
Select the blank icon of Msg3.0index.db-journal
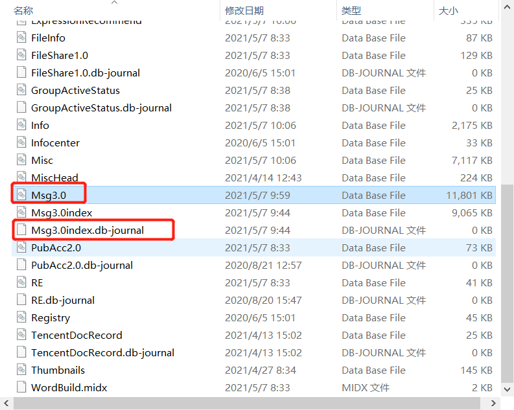tap(22, 230)
